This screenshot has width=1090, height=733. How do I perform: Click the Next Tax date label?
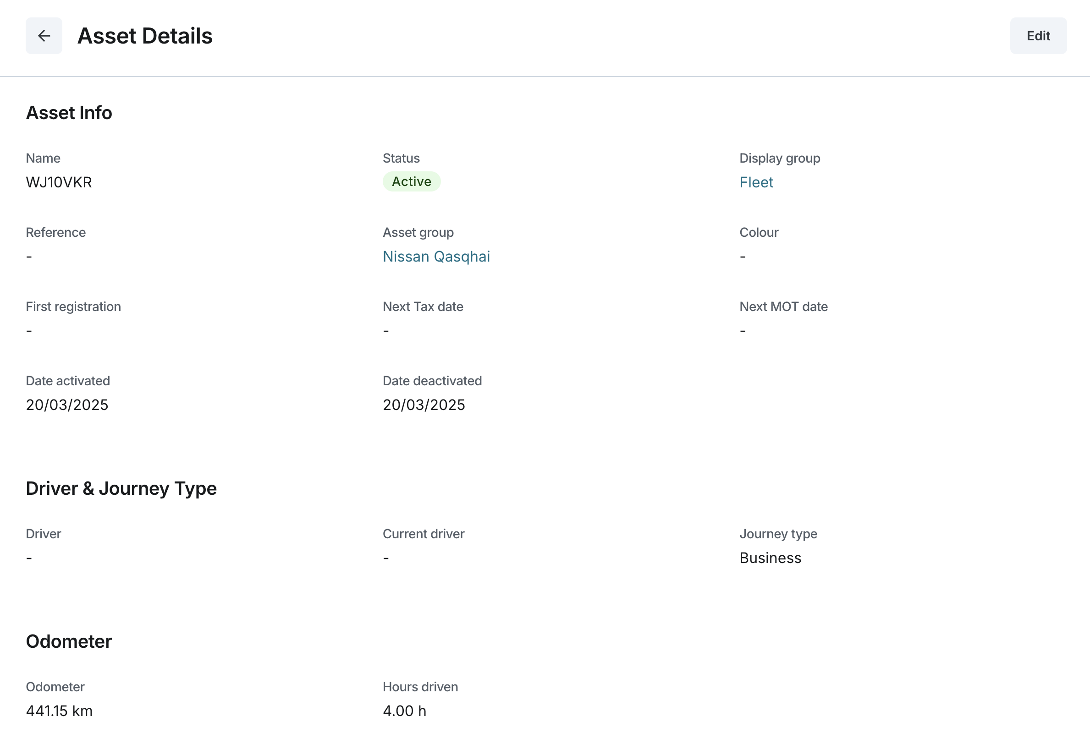[423, 306]
